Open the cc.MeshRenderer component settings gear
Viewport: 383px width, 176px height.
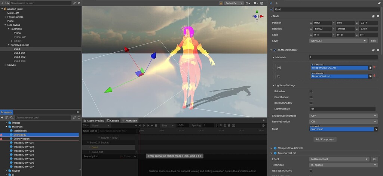pyautogui.click(x=378, y=50)
